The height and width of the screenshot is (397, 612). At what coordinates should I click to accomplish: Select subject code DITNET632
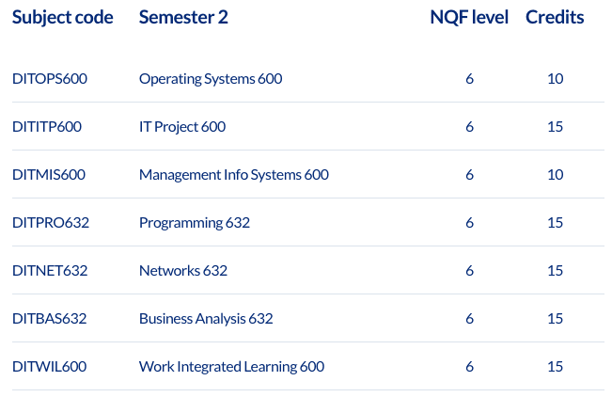50,271
